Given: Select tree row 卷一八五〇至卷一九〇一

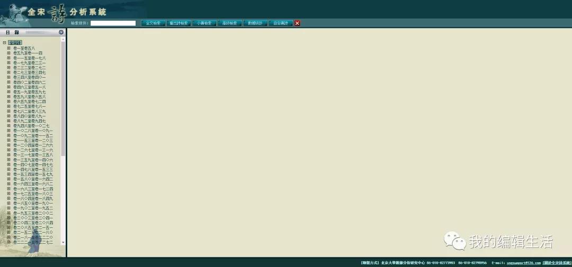Looking at the screenshot, I should 33,203.
